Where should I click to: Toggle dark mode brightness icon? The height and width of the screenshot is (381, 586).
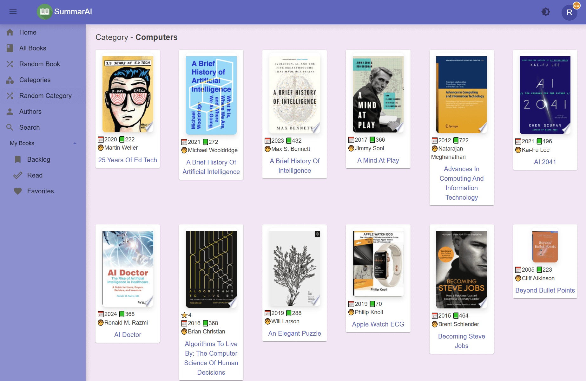click(x=545, y=12)
